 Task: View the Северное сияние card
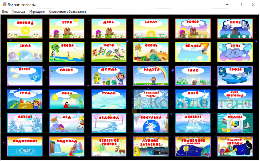(109, 147)
